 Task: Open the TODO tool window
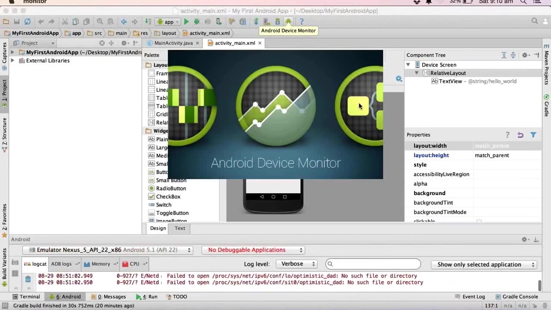coord(176,297)
